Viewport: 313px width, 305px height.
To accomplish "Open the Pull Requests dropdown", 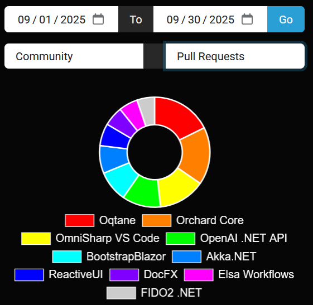I will point(235,56).
